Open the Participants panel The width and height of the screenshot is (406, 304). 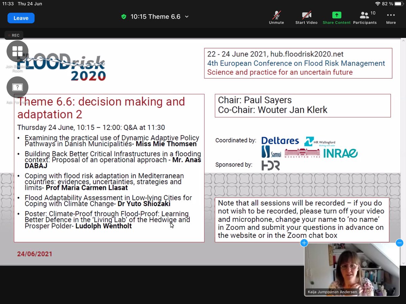point(365,17)
